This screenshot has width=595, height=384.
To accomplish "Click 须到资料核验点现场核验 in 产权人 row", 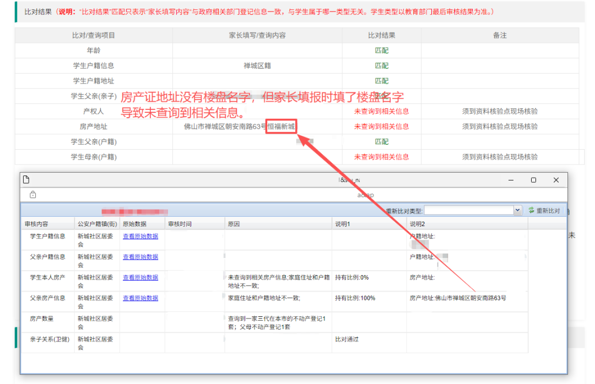I will 500,111.
